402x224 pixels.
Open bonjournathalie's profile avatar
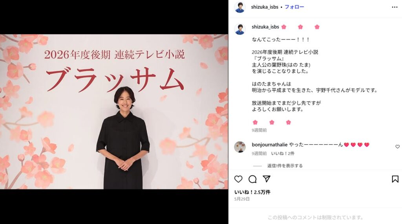coord(240,147)
